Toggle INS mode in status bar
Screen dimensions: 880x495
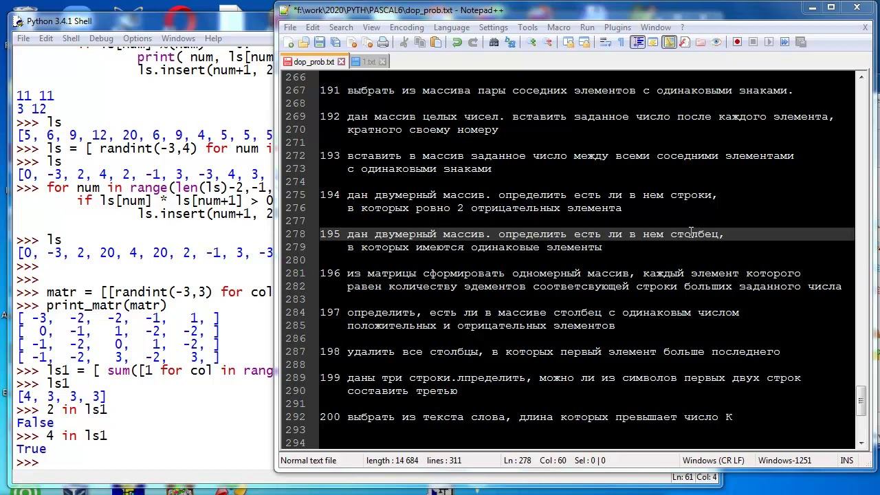coord(846,461)
